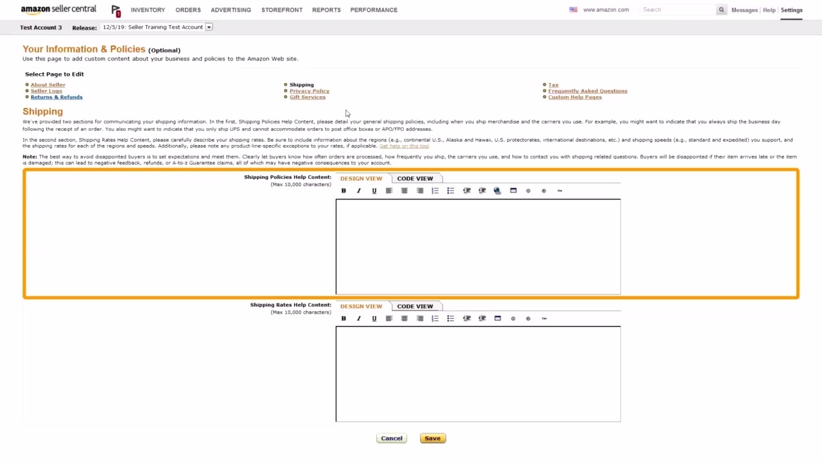Insert numbered list in Shipping Policies editor
The image size is (822, 462).
pos(435,191)
